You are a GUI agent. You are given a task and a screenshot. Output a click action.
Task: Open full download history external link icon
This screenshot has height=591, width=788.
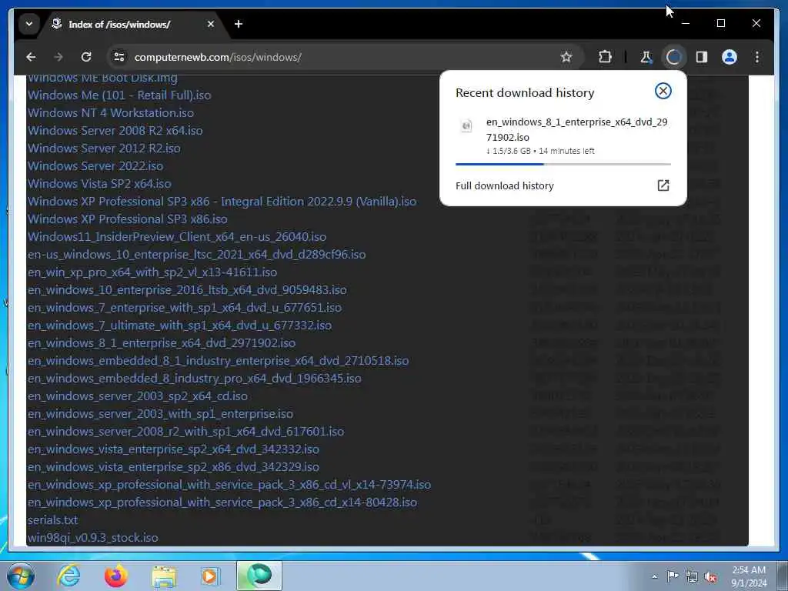[x=663, y=185]
